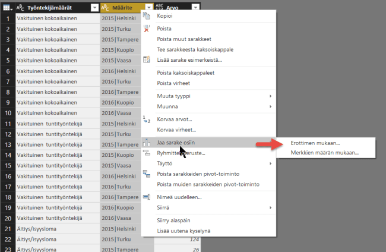The height and width of the screenshot is (252, 386).
Task: Click the data type icon of Arvo column
Action: click(x=162, y=8)
